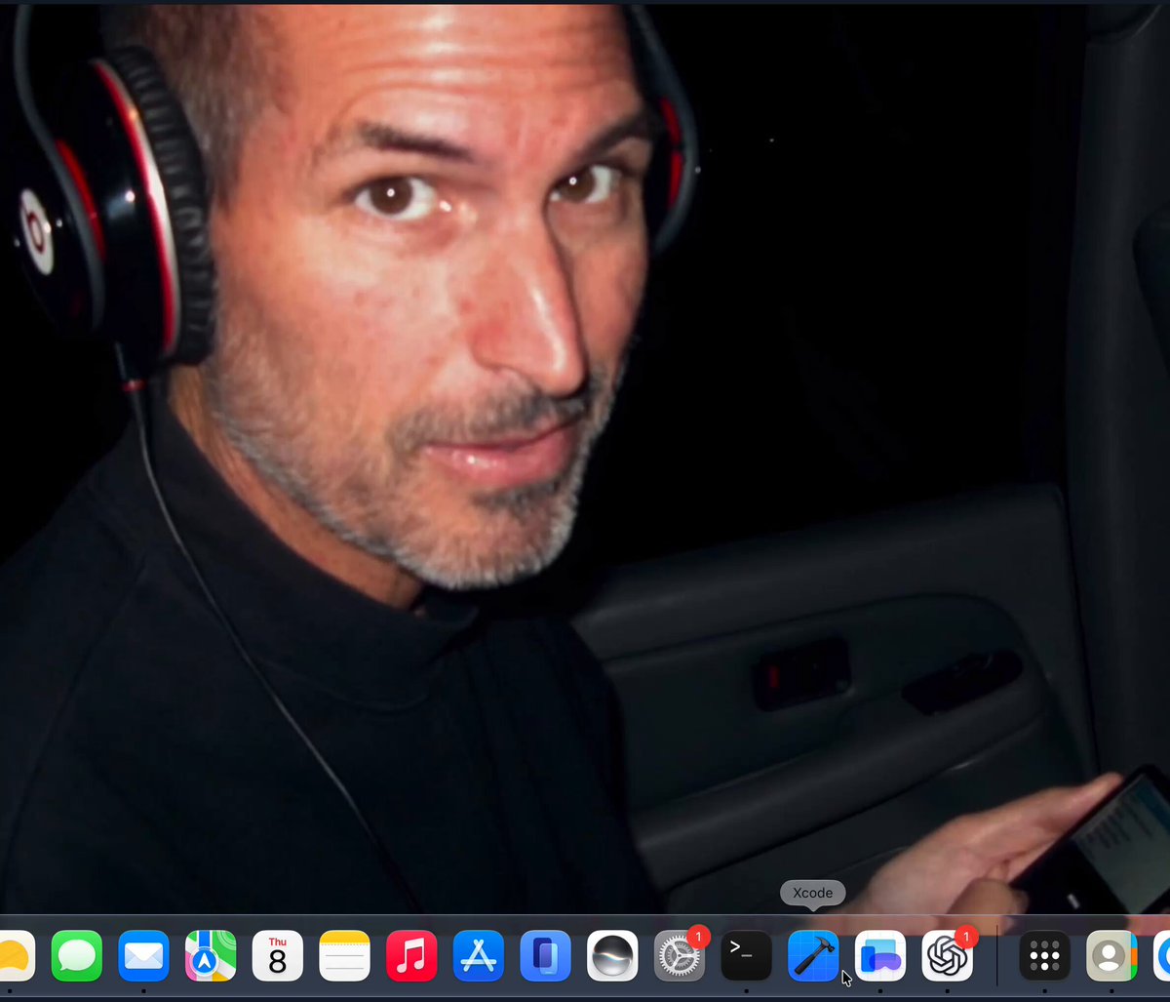
Task: Click the Xcode tooltip label
Action: pyautogui.click(x=812, y=893)
